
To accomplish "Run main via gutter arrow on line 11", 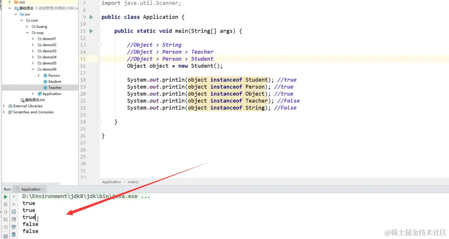I will pos(91,31).
